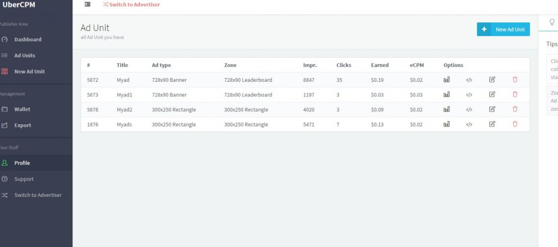Click the Support question mark icon

click(4, 179)
